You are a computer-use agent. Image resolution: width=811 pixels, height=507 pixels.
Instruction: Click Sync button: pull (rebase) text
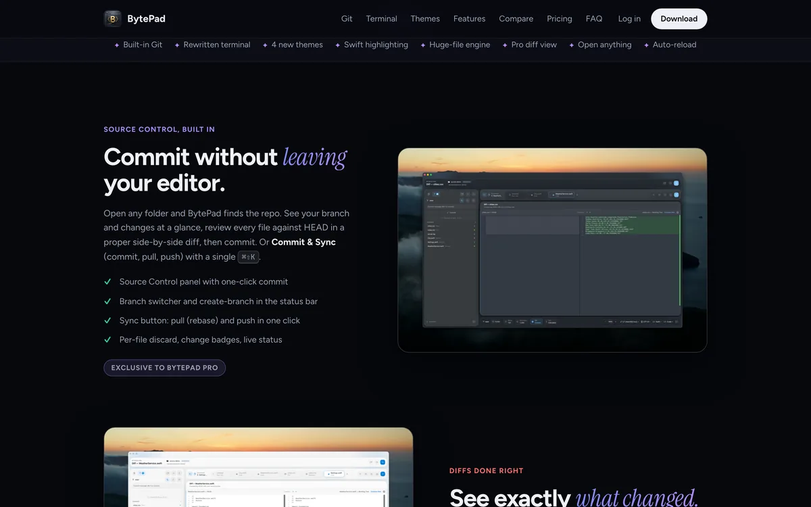pos(210,320)
